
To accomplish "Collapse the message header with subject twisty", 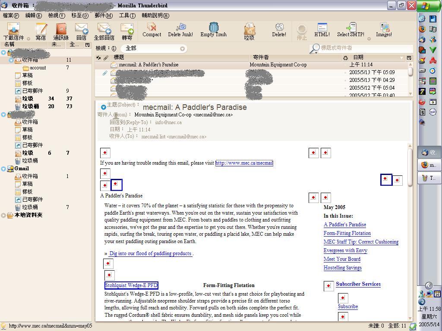I will click(103, 107).
